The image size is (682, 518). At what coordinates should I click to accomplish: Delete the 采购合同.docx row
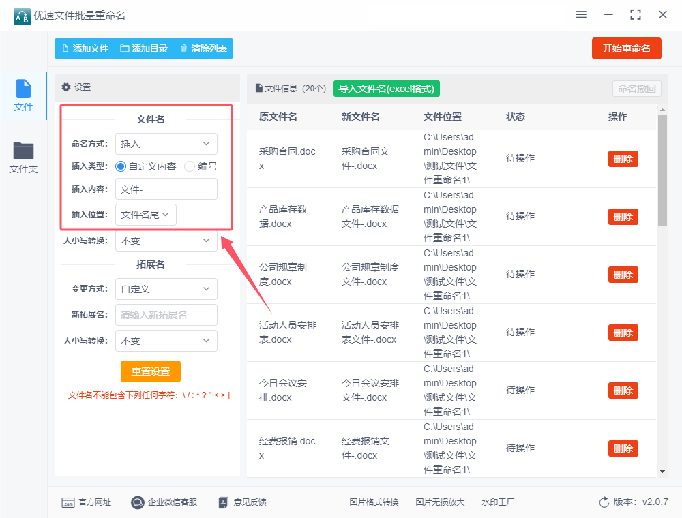click(x=623, y=159)
